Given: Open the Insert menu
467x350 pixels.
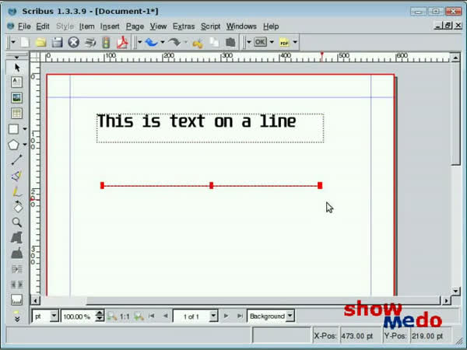Looking at the screenshot, I should pos(110,26).
